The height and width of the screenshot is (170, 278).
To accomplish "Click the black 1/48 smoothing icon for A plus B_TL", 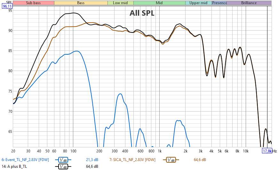I will [63, 166].
